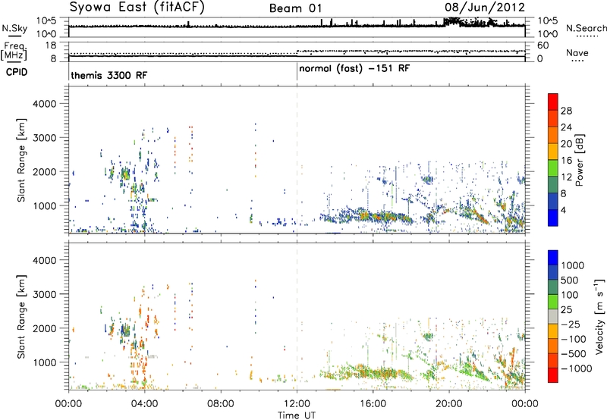Click the 'Nave' legend label
The height and width of the screenshot is (420, 607).
(x=577, y=52)
